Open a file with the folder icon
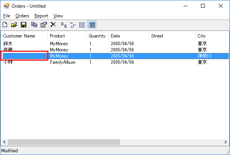The width and height of the screenshot is (230, 155). pos(14,25)
